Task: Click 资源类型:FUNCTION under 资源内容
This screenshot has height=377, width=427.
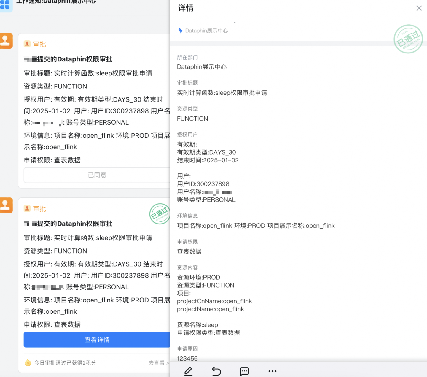Action: coord(205,285)
